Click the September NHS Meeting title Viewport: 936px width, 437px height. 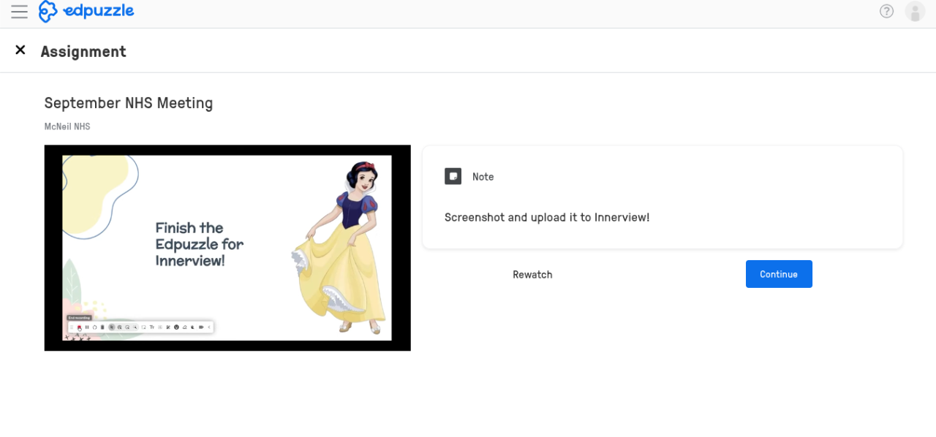(x=128, y=103)
